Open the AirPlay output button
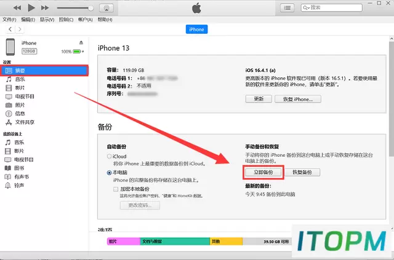Screen dimensions: 394x260 [107, 8]
